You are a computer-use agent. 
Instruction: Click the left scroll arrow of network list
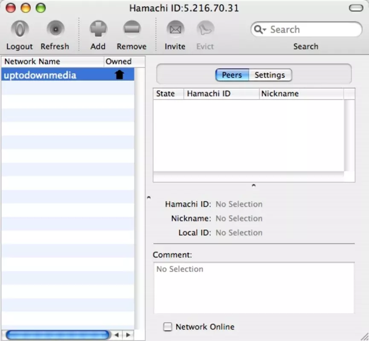[116, 335]
